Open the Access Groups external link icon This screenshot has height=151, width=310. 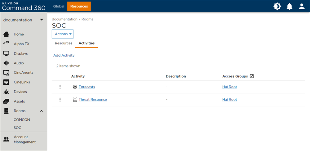click(x=252, y=76)
